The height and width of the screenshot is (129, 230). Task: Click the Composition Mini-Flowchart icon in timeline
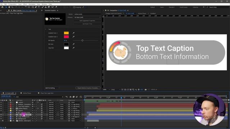(x=66, y=97)
